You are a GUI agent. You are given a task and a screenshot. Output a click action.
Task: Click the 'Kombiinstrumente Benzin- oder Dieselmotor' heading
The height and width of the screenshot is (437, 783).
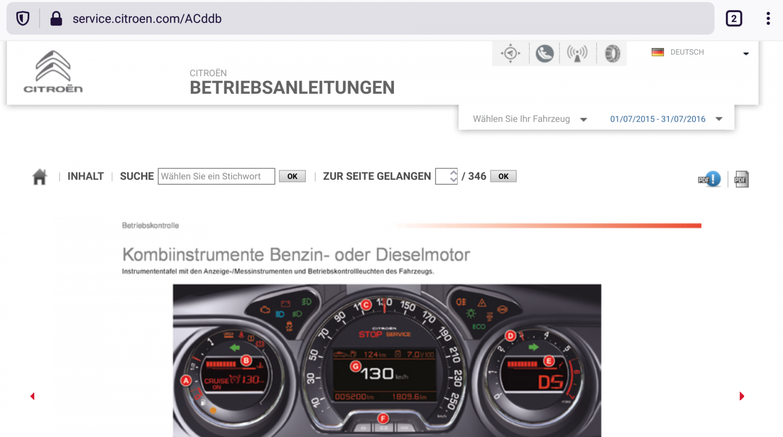pos(296,254)
